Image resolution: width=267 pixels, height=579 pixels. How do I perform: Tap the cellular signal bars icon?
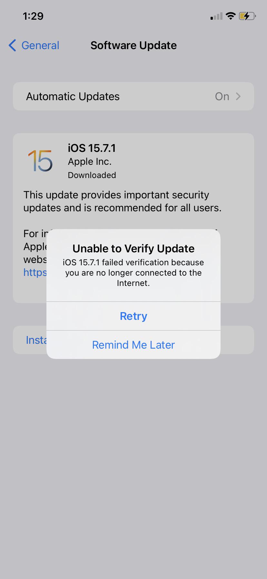[216, 16]
